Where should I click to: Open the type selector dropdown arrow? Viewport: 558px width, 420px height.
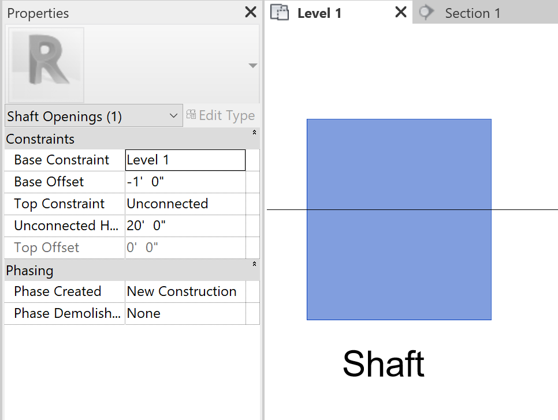click(252, 65)
